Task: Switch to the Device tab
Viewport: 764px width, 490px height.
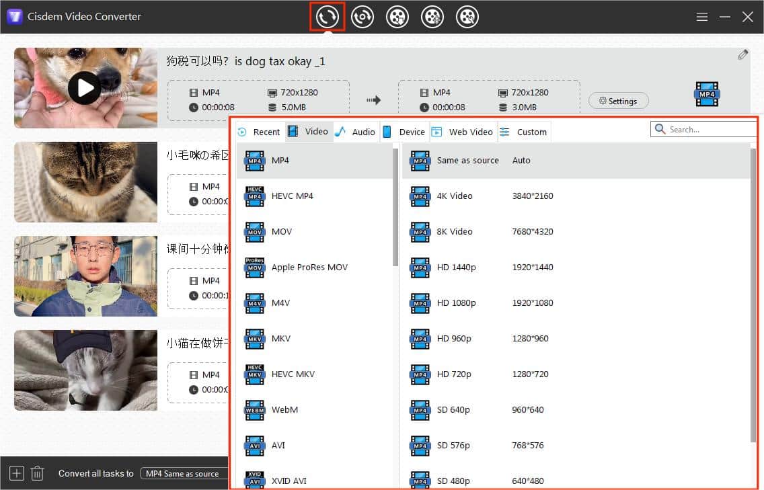Action: [x=404, y=132]
